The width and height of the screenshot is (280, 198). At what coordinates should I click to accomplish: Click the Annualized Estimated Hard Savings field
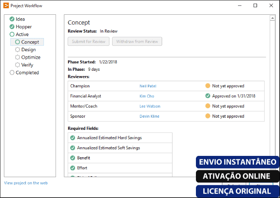(x=120, y=138)
